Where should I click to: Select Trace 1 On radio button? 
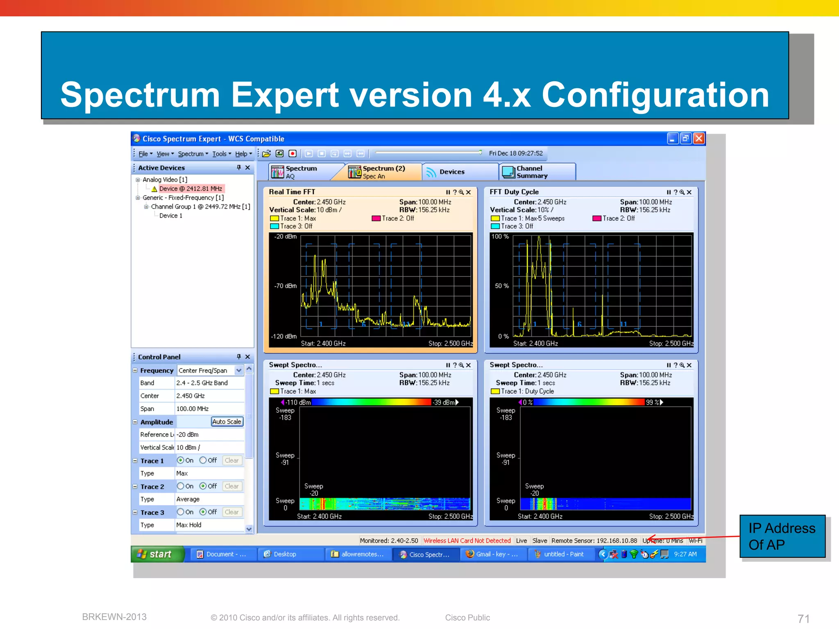coord(180,460)
